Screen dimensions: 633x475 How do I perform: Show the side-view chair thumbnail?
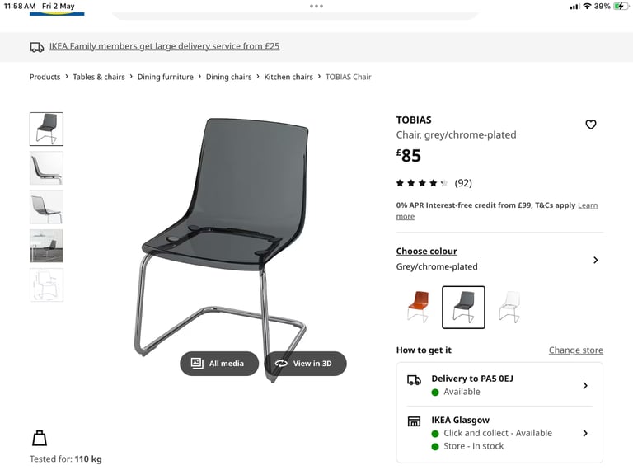46,168
